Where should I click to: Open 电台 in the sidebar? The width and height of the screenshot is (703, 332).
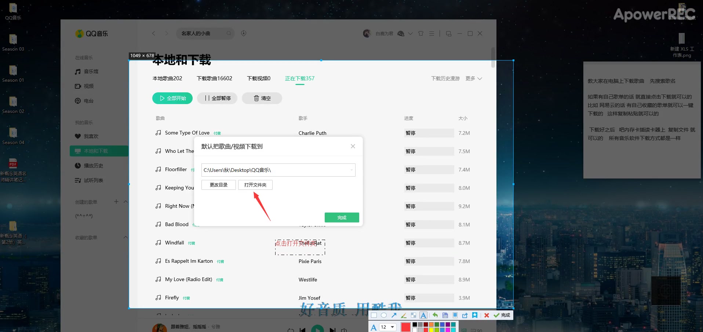84,101
